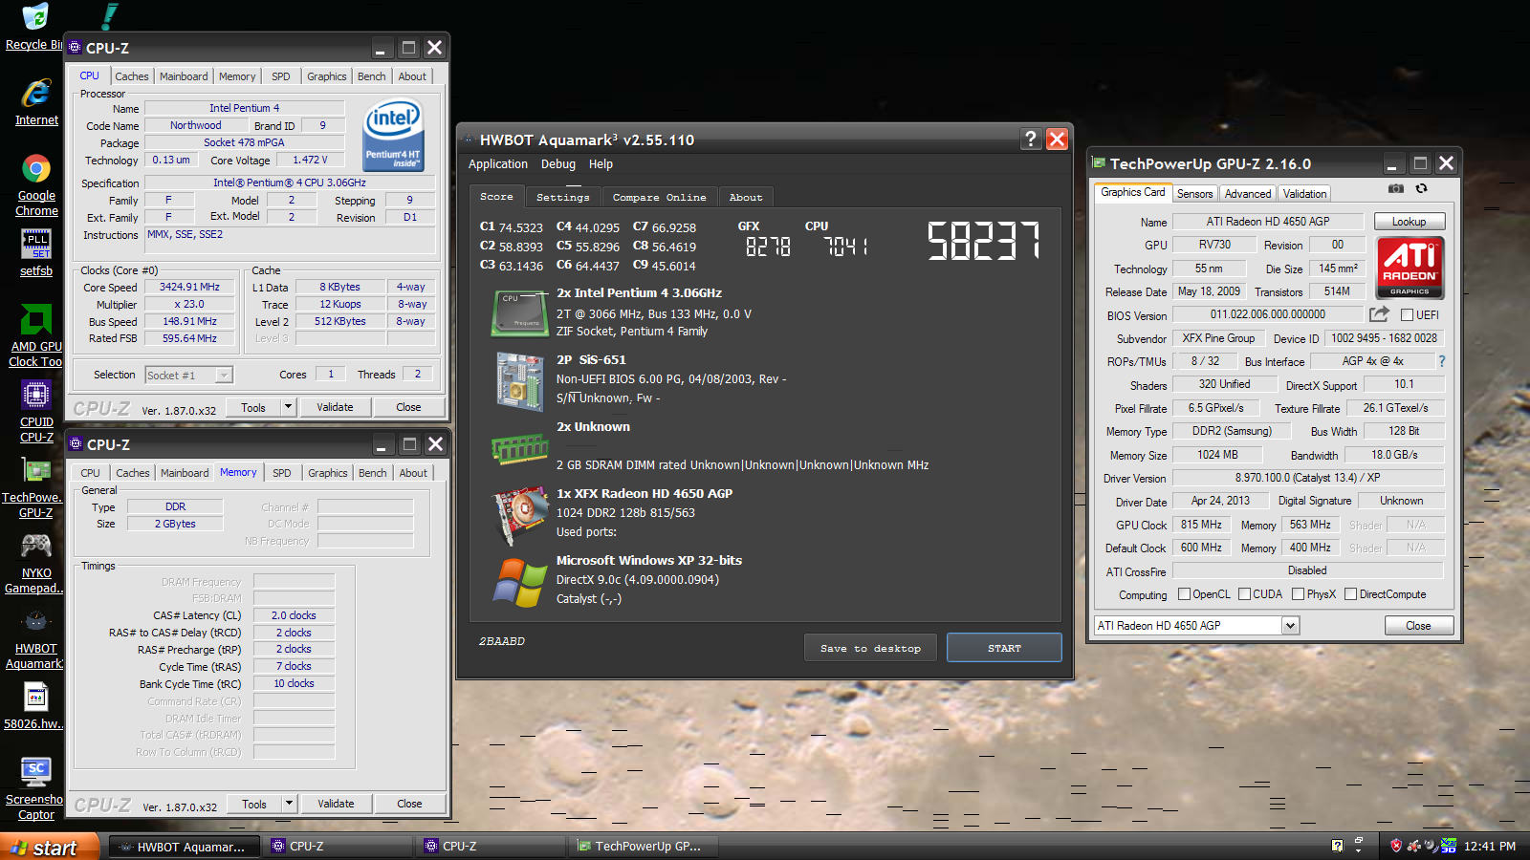The width and height of the screenshot is (1530, 860).
Task: Toggle the CUDA checkbox
Action: (x=1245, y=594)
